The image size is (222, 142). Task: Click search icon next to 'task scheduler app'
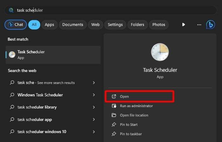[12, 119]
